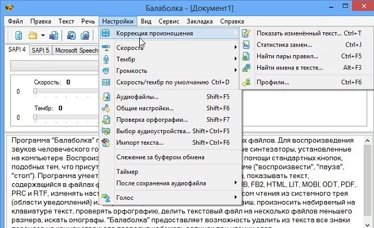This screenshot has height=228, width=374.
Task: Select the Таймер menu entry
Action: [171, 172]
